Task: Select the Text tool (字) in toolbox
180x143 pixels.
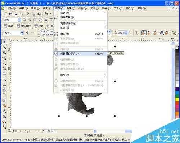Action: [4, 95]
